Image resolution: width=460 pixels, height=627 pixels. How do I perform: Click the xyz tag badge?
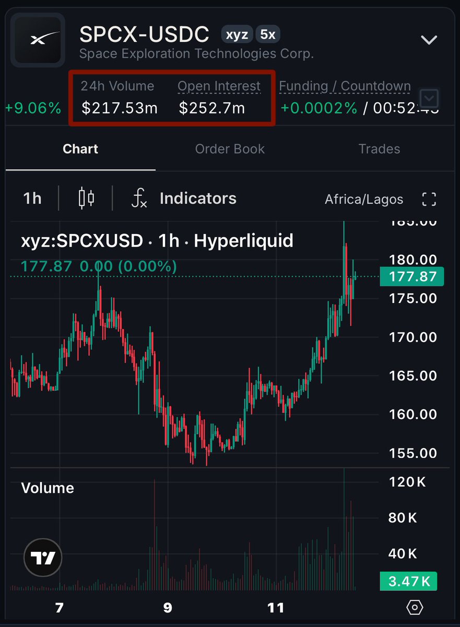[237, 35]
